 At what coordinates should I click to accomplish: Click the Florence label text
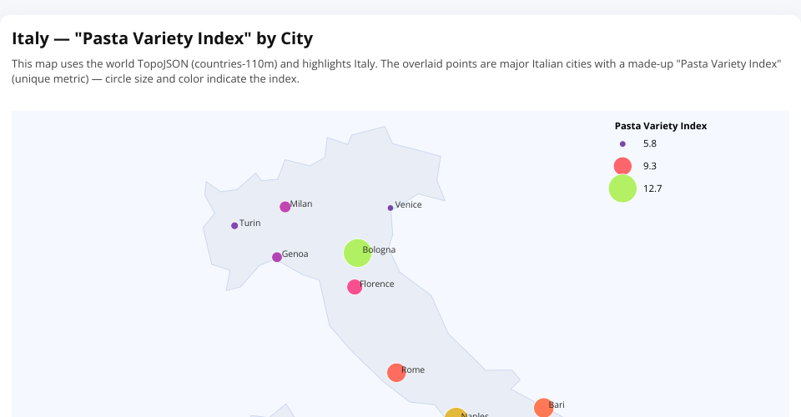[377, 284]
